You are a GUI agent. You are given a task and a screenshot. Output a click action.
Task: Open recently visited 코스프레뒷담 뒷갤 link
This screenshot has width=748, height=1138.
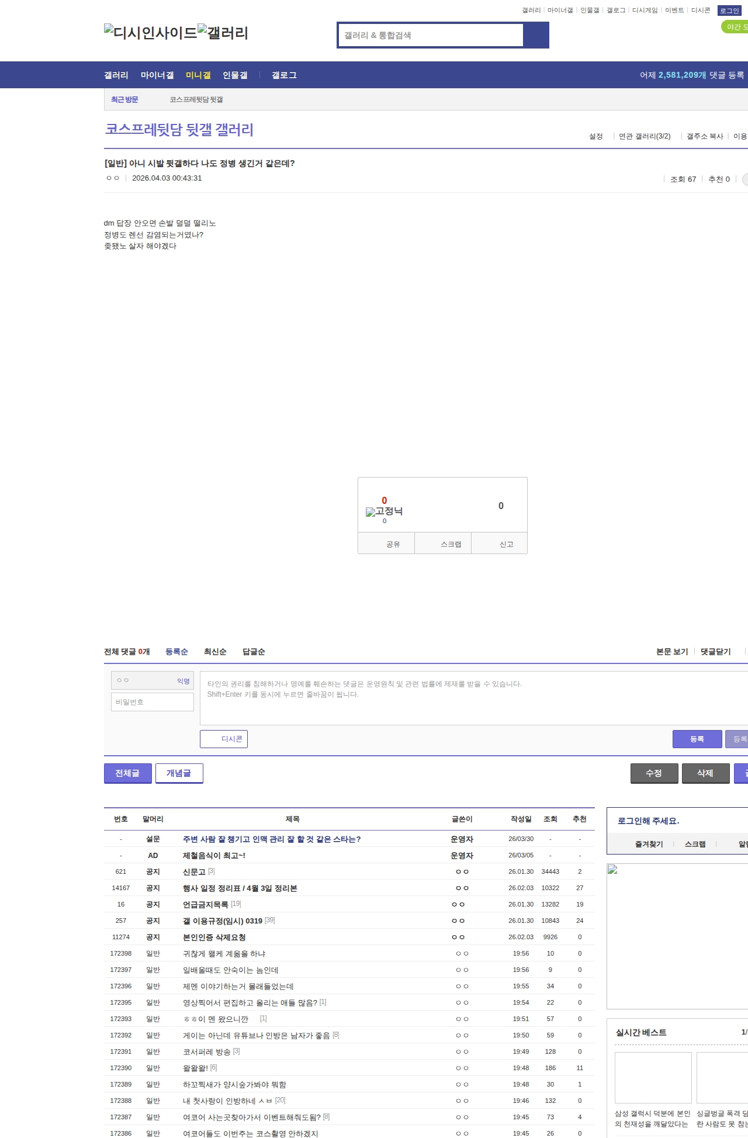pyautogui.click(x=196, y=99)
